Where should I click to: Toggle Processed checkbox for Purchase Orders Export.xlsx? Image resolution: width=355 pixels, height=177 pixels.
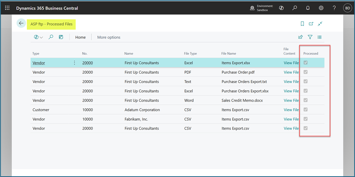coord(305,91)
